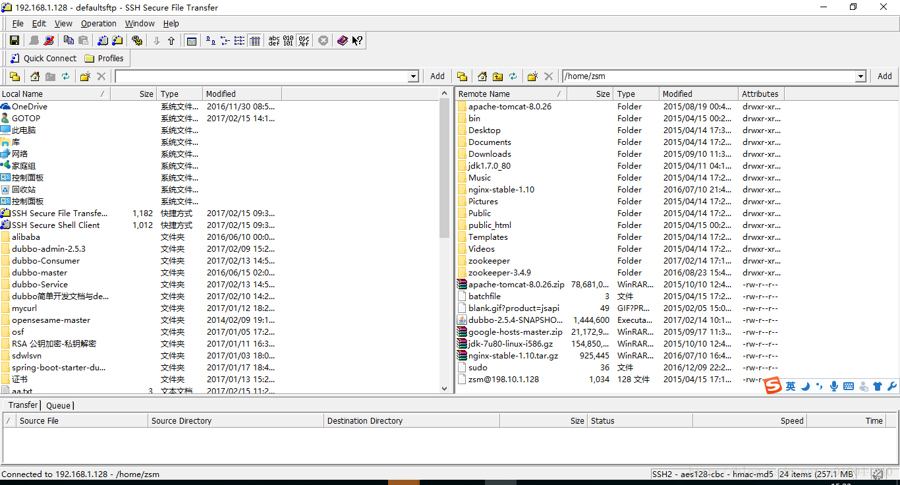Click the remote folder list icon
Screen dimensions: 900x485
(x=462, y=76)
